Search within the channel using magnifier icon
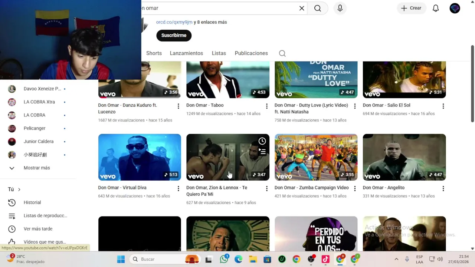475x267 pixels. pos(282,53)
